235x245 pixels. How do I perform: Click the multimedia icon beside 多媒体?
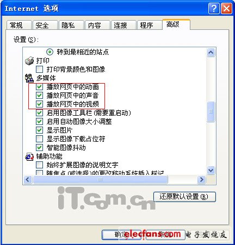coord(29,78)
